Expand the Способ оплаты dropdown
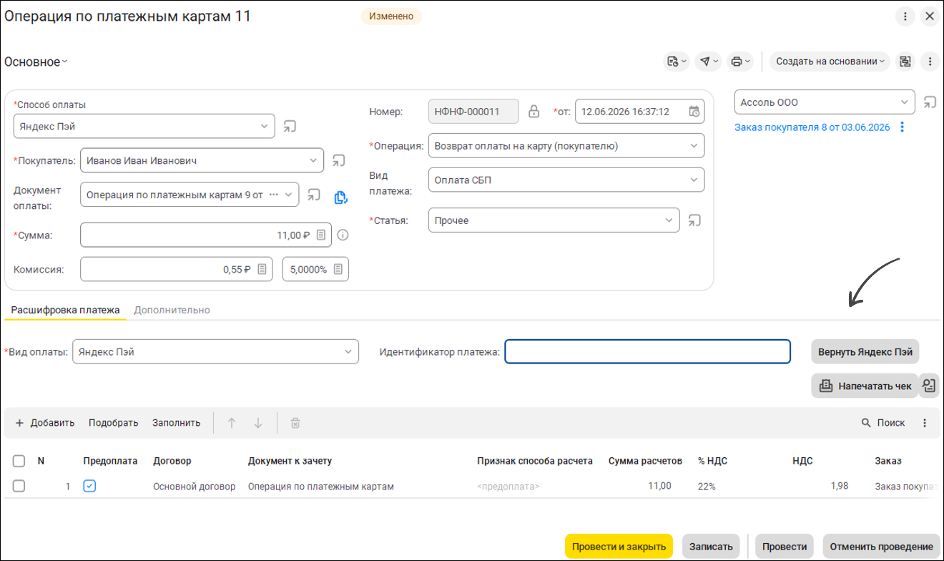Image resolution: width=944 pixels, height=561 pixels. click(x=264, y=127)
